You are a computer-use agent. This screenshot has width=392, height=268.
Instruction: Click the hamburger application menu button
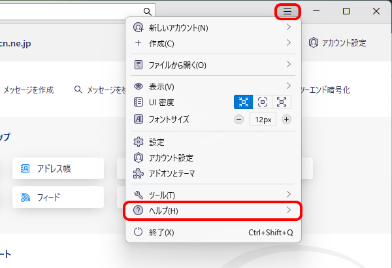[287, 11]
